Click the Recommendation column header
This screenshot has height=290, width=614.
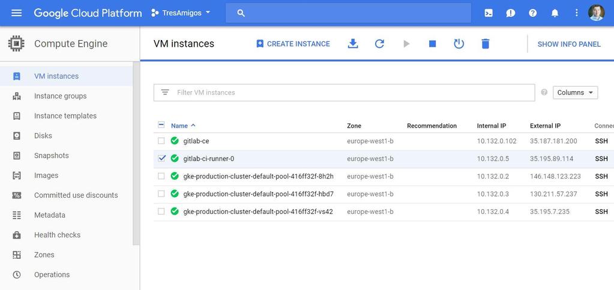pyautogui.click(x=432, y=126)
